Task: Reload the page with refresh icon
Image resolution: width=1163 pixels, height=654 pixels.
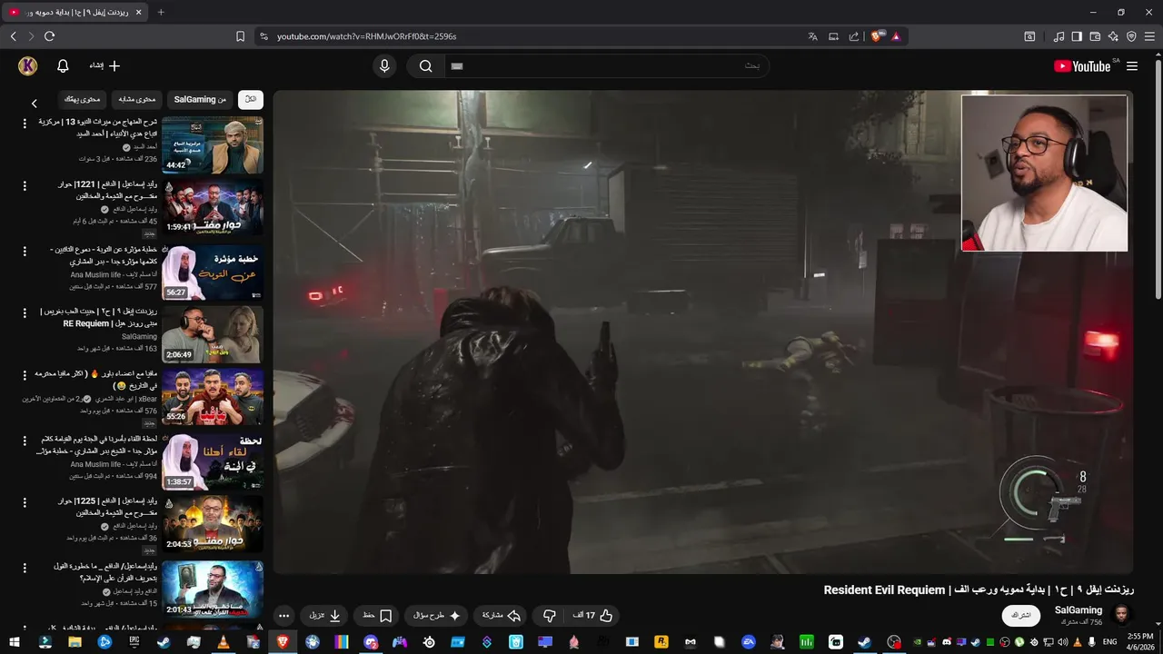Action: (x=49, y=36)
